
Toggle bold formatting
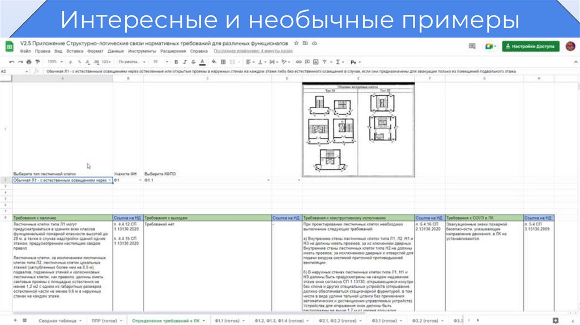point(176,62)
